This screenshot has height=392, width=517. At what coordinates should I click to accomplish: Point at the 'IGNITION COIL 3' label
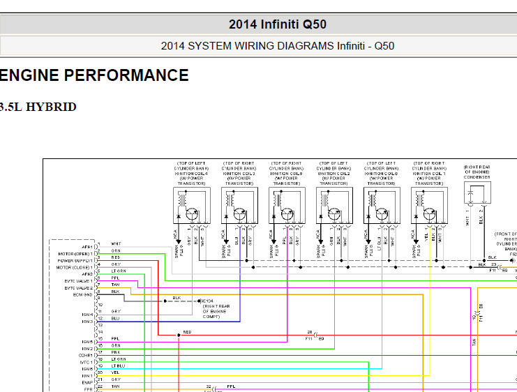click(x=239, y=174)
